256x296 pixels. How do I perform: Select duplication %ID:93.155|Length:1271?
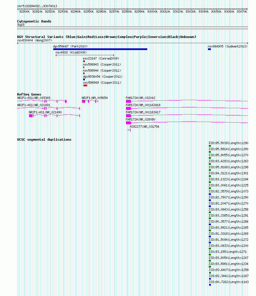[x=228, y=252]
